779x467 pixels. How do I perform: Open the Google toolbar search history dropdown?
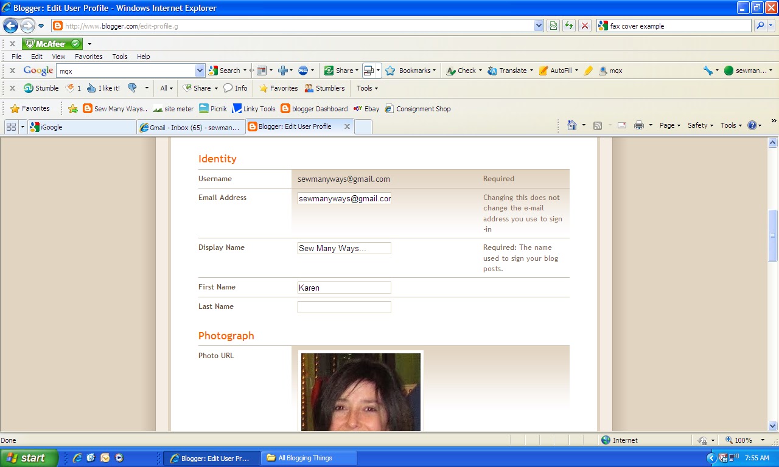(200, 71)
